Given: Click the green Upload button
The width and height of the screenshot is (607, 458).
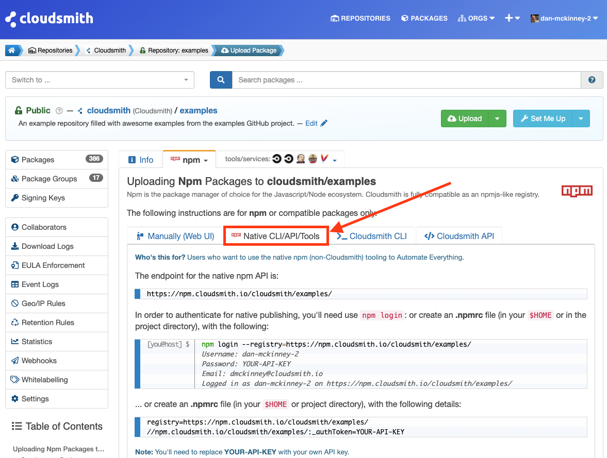Looking at the screenshot, I should coord(465,118).
